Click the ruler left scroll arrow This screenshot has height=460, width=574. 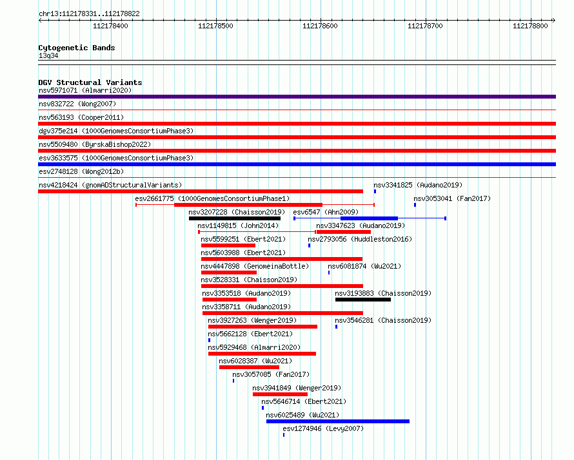point(40,21)
